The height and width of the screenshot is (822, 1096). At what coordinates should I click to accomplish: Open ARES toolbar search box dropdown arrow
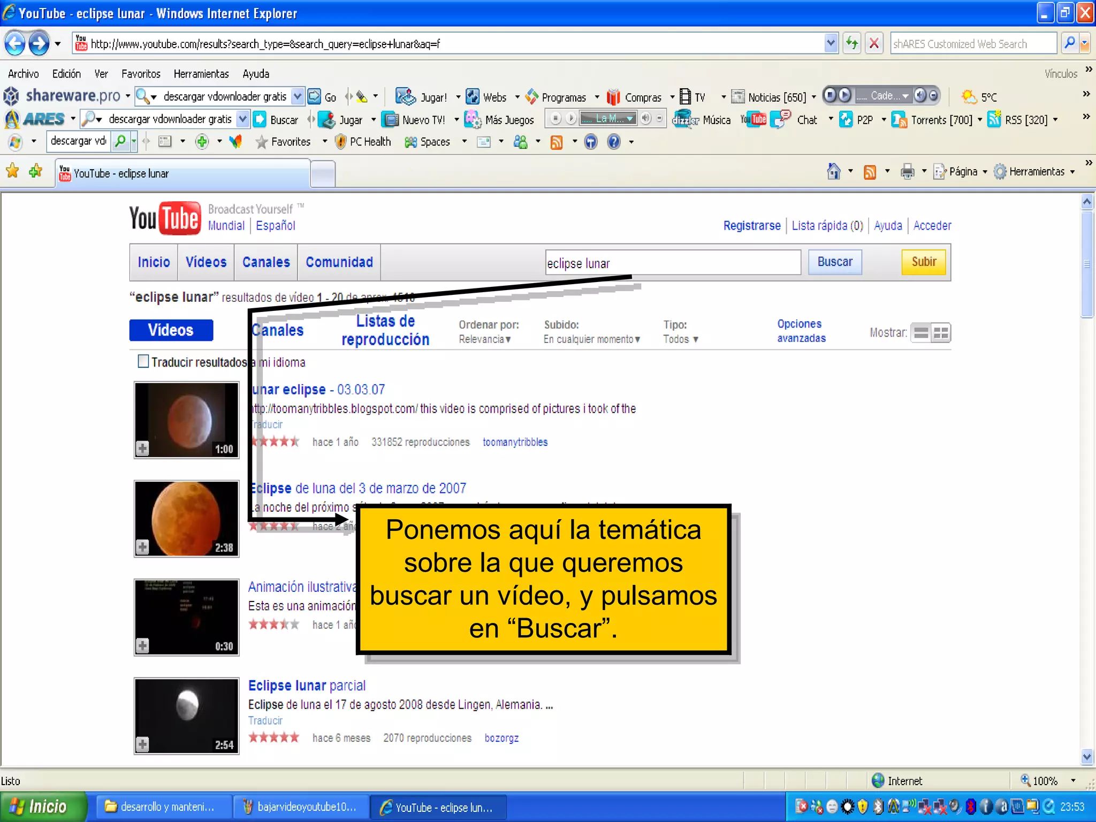tap(243, 119)
